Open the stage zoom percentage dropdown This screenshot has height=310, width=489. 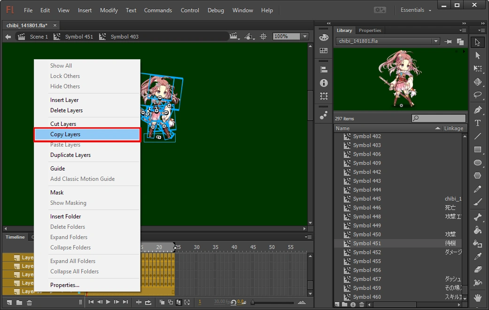coord(305,37)
